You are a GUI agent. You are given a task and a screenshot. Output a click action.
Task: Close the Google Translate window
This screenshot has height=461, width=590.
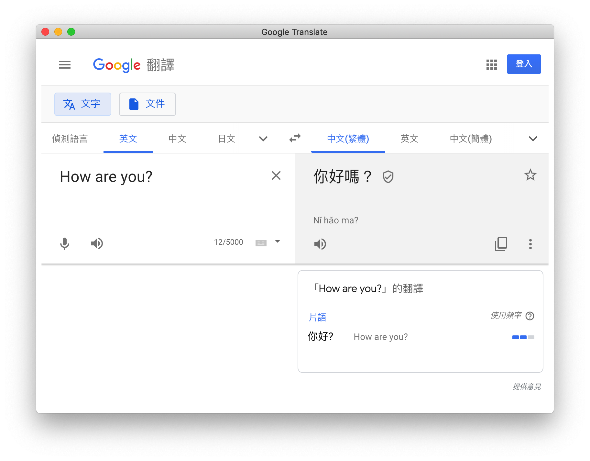45,32
